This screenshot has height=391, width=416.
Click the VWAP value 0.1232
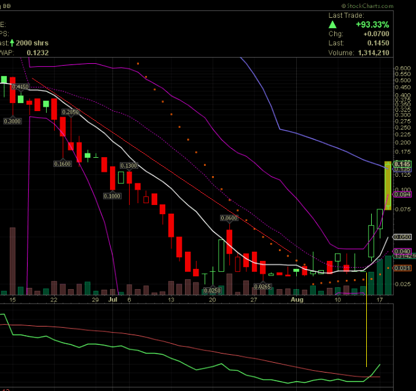pyautogui.click(x=37, y=53)
